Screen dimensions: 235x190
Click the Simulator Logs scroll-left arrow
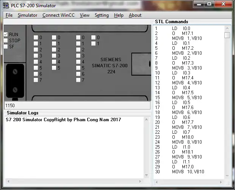pos(8,181)
